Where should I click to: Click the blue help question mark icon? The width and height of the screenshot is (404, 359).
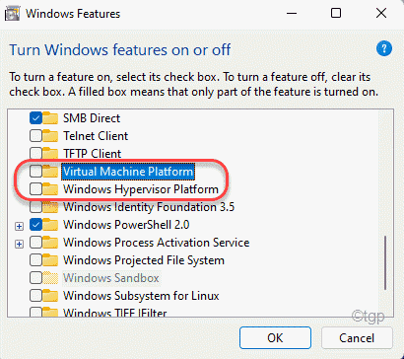pyautogui.click(x=384, y=48)
